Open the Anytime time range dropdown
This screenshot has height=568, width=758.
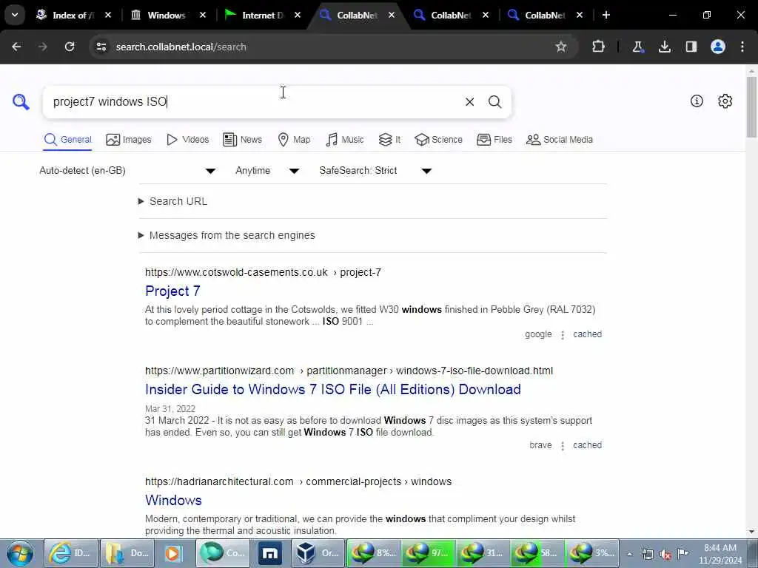pyautogui.click(x=267, y=171)
